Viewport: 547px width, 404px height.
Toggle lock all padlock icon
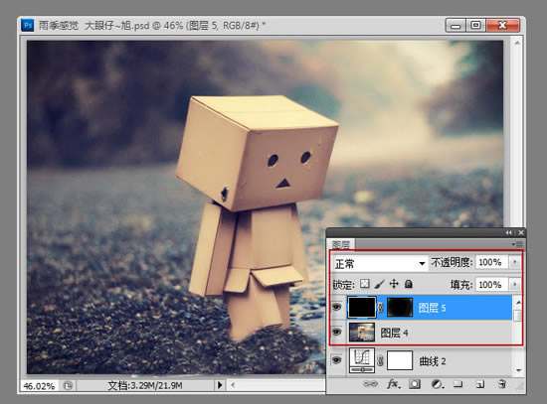pyautogui.click(x=408, y=284)
